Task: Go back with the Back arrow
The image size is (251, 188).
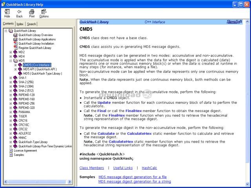Action: (x=19, y=12)
